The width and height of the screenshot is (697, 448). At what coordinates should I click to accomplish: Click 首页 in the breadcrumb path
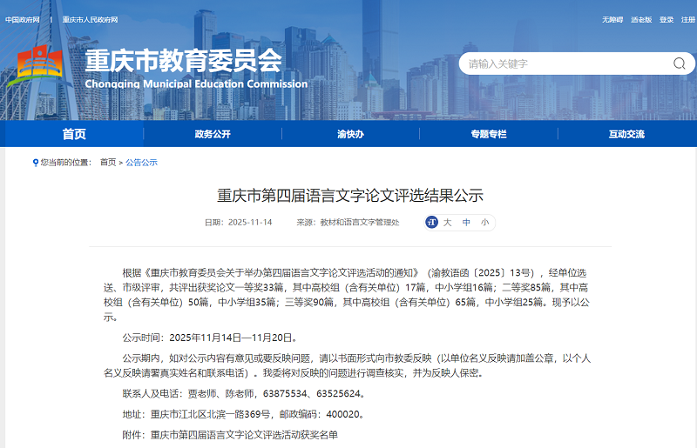pos(107,163)
